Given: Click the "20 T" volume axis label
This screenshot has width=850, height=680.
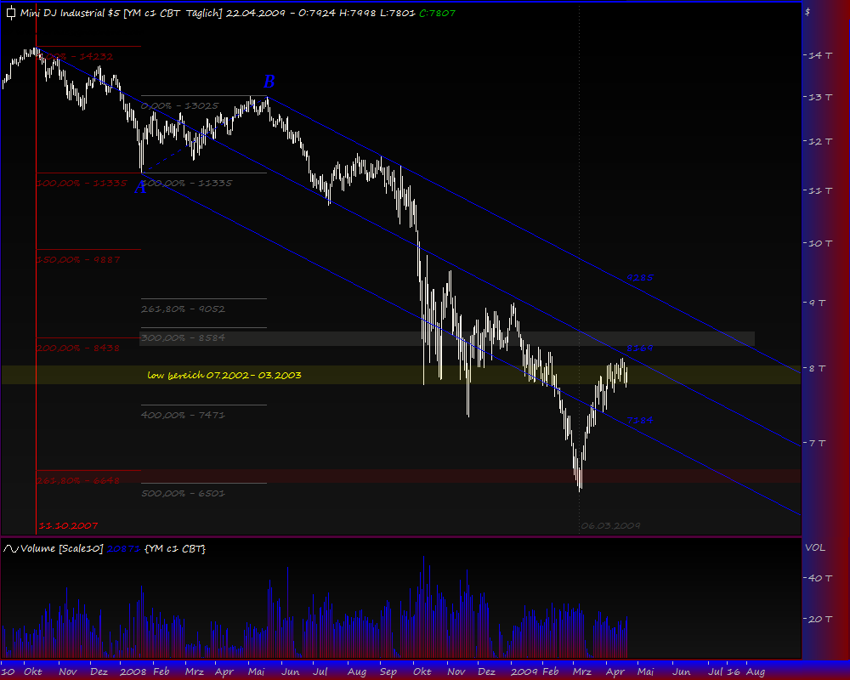Looking at the screenshot, I should pos(821,620).
